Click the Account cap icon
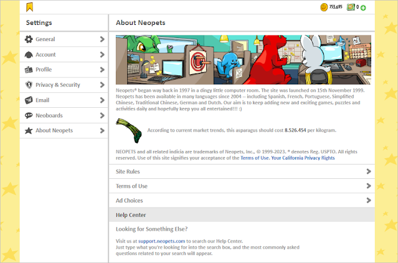 click(x=29, y=55)
